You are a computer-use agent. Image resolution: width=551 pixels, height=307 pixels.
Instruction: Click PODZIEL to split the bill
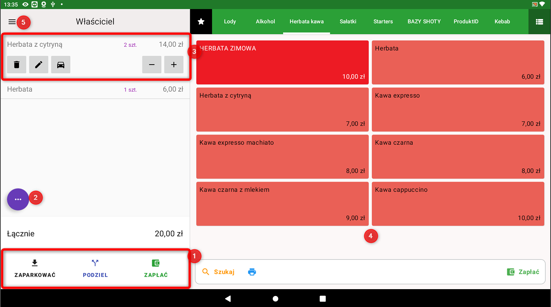[95, 269]
